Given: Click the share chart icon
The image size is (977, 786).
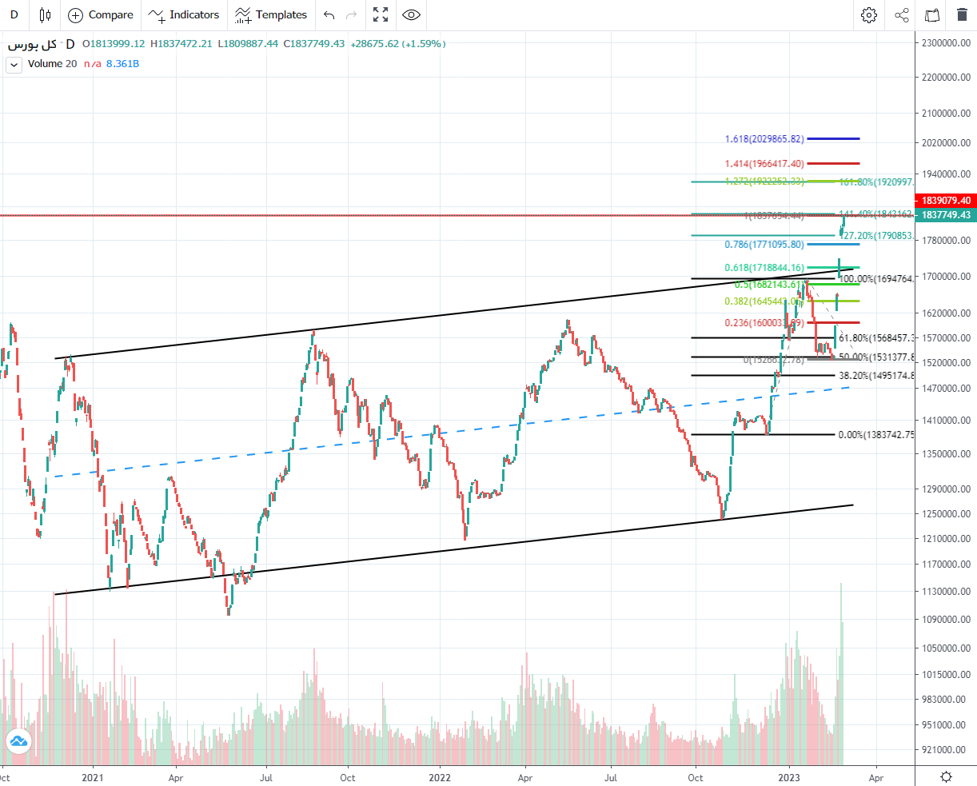Looking at the screenshot, I should click(x=901, y=14).
